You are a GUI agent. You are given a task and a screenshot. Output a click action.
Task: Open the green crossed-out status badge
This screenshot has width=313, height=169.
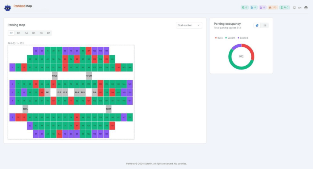245,8
